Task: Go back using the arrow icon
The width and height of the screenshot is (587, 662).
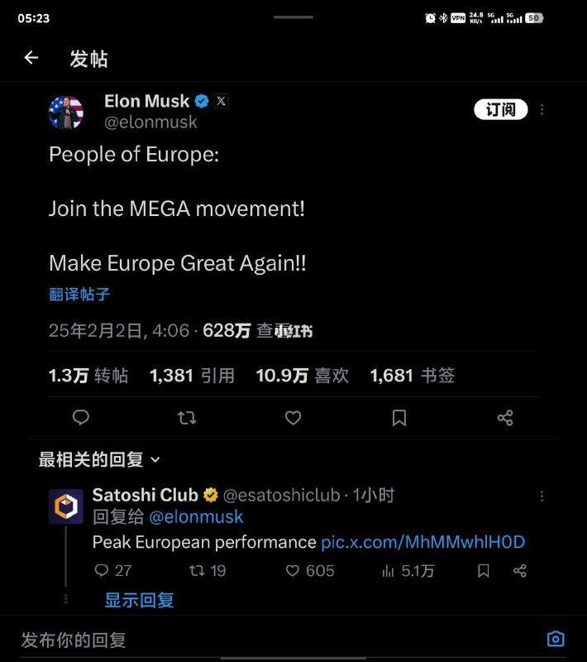Action: point(31,57)
